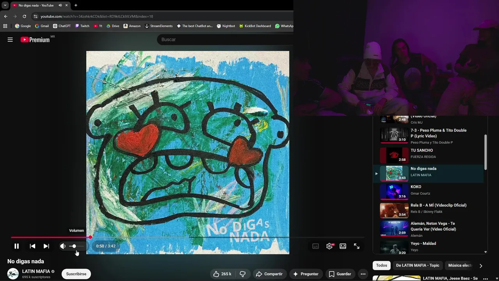Skip back to the previous video

click(32, 246)
